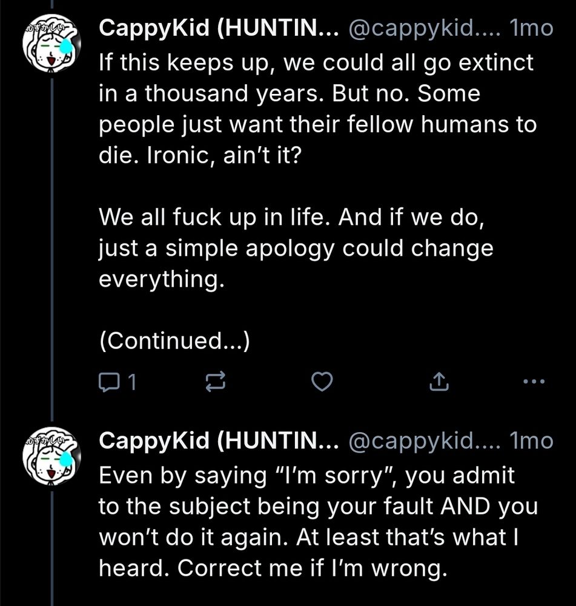The image size is (576, 606).
Task: Open the repost menu on first post
Action: pyautogui.click(x=215, y=382)
